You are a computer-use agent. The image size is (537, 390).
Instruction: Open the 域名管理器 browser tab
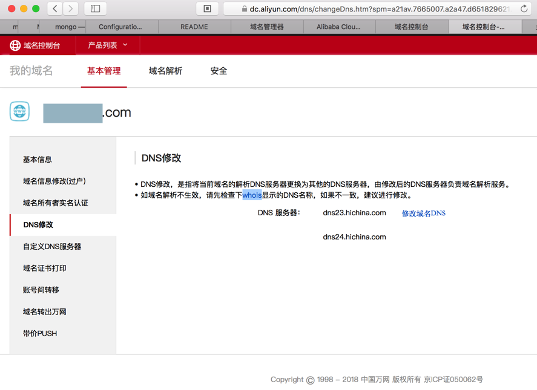tap(267, 27)
